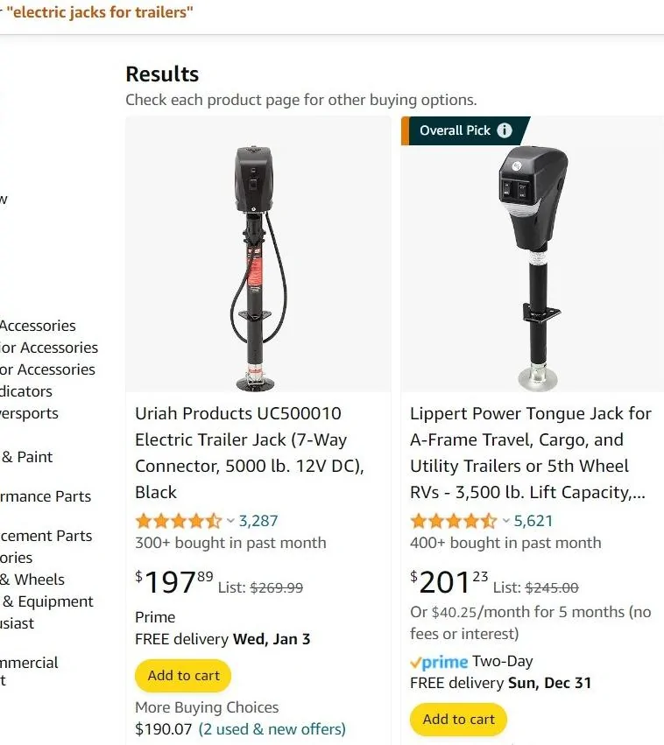
Task: Select the Overall Pick badge
Action: tap(465, 130)
